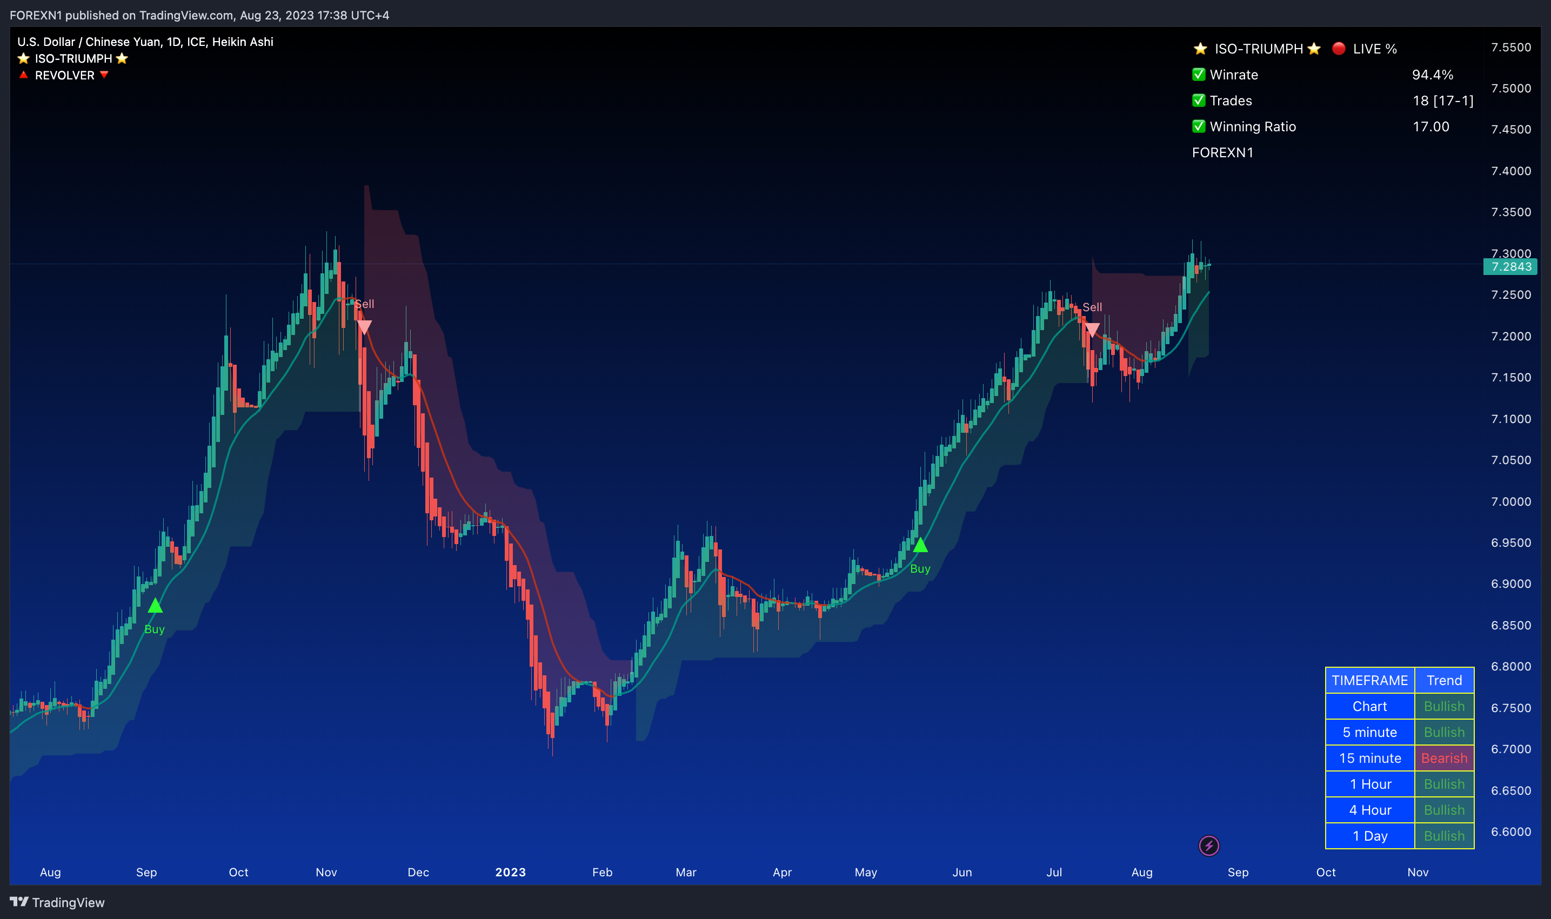Click the green checkmark beside Winning Ratio
The image size is (1551, 919).
[1199, 126]
